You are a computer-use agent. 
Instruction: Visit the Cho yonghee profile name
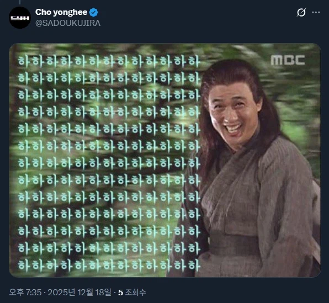point(61,12)
